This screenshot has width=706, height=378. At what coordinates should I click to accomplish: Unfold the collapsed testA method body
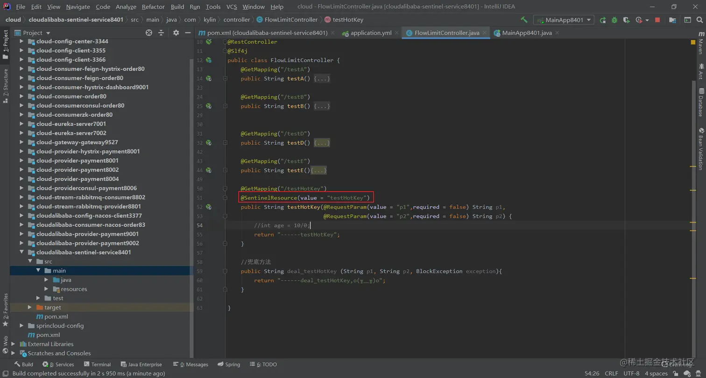pos(322,79)
